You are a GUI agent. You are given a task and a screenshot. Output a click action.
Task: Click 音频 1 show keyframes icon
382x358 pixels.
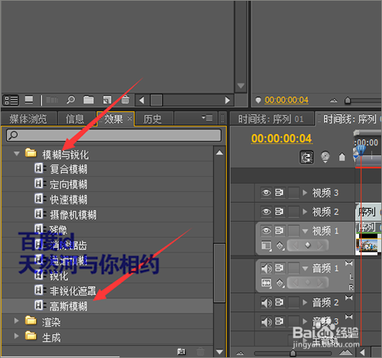click(x=280, y=283)
